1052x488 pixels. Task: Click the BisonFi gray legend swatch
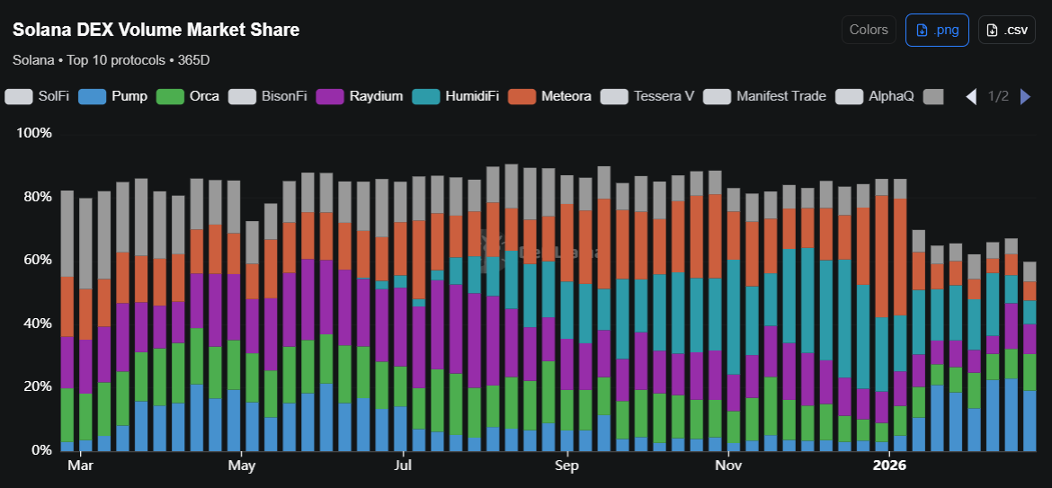click(x=242, y=96)
